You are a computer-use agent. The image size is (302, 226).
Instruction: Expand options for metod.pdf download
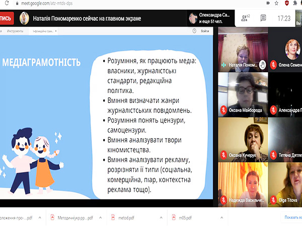[x=161, y=218]
